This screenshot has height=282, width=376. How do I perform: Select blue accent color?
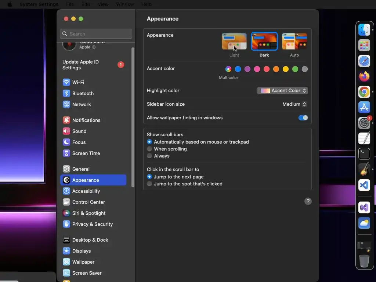(x=238, y=69)
